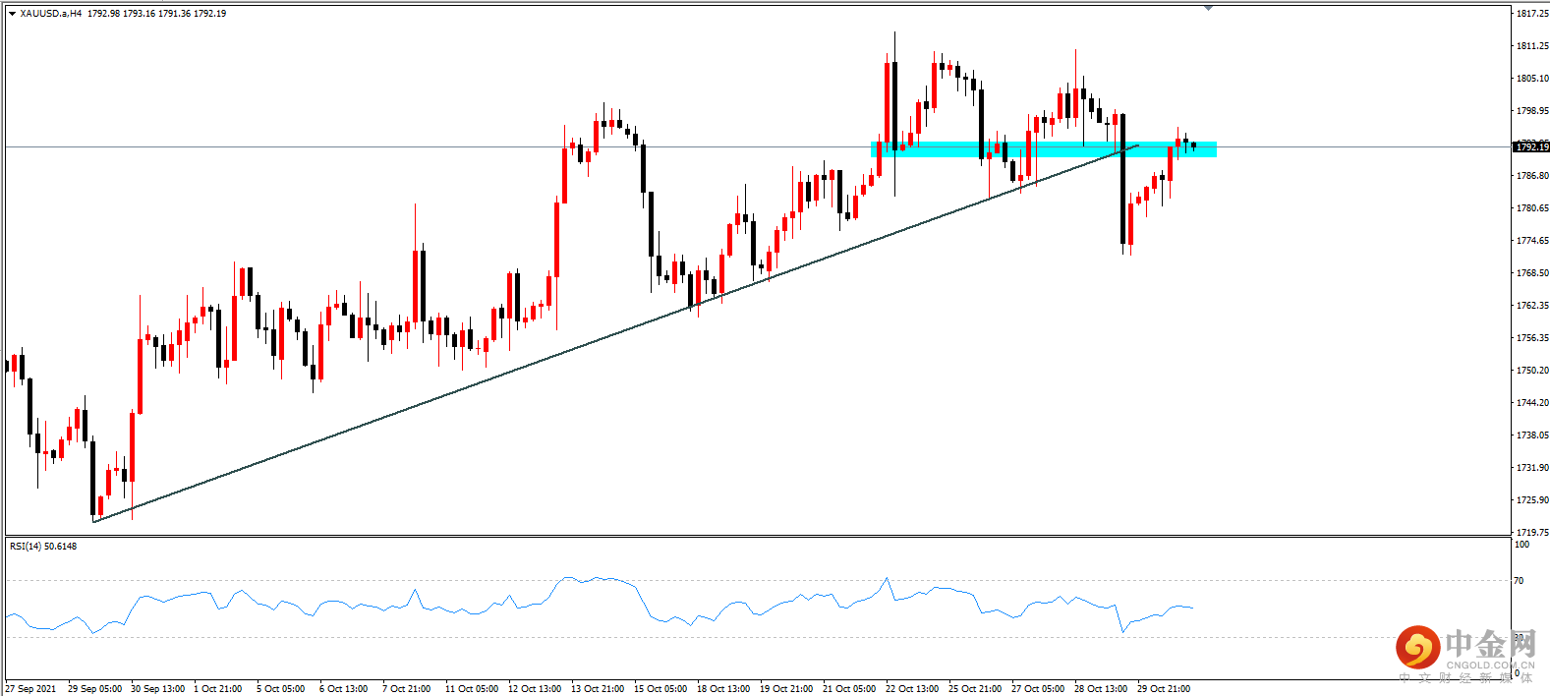
Task: Click the RSI 70 level label
Action: [1519, 581]
